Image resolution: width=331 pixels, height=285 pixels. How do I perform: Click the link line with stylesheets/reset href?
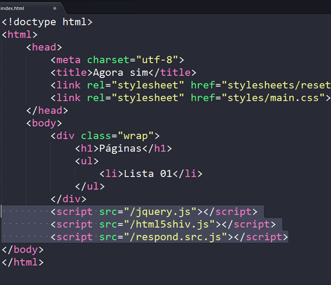coord(191,85)
